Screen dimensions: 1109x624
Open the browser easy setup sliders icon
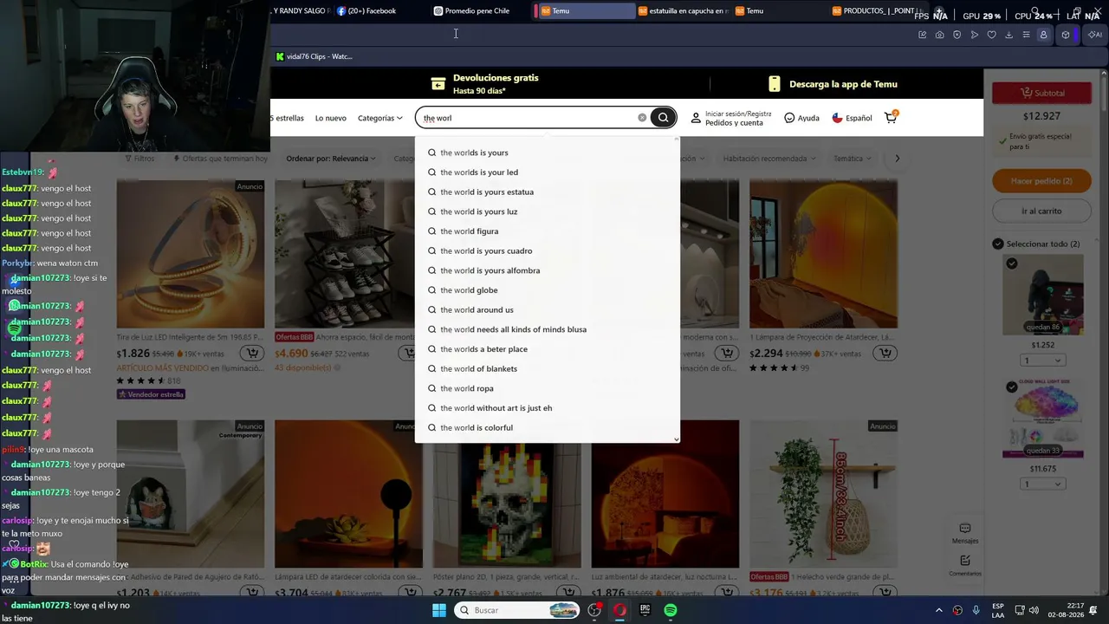tap(1026, 35)
